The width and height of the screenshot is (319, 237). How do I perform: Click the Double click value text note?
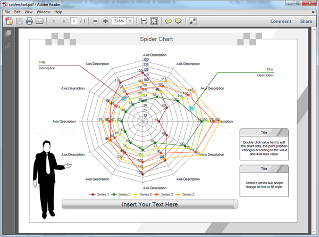pos(264,148)
